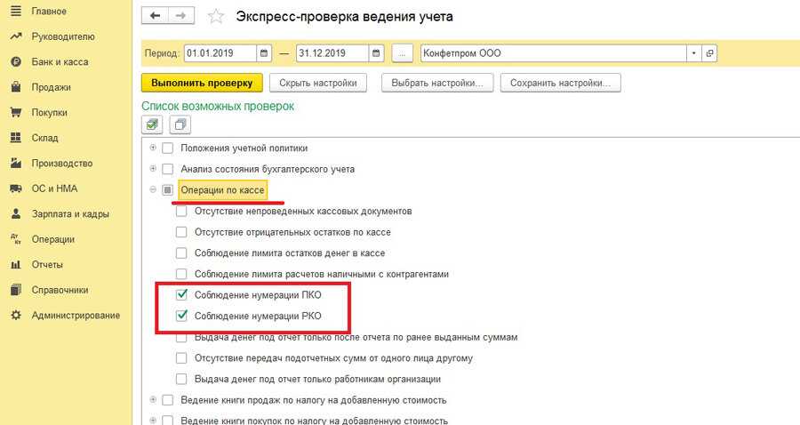Click the Банк и касса ruble icon
800x425 pixels.
[16, 61]
